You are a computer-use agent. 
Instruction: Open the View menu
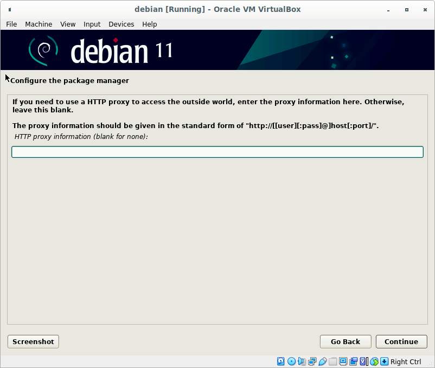(x=68, y=24)
